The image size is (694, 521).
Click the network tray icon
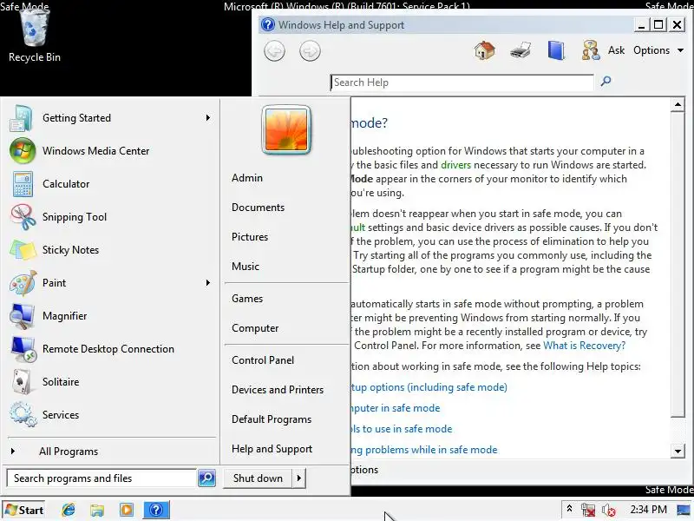[588, 510]
